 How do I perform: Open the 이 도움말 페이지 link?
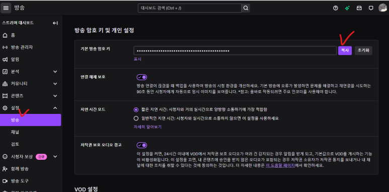(280, 165)
